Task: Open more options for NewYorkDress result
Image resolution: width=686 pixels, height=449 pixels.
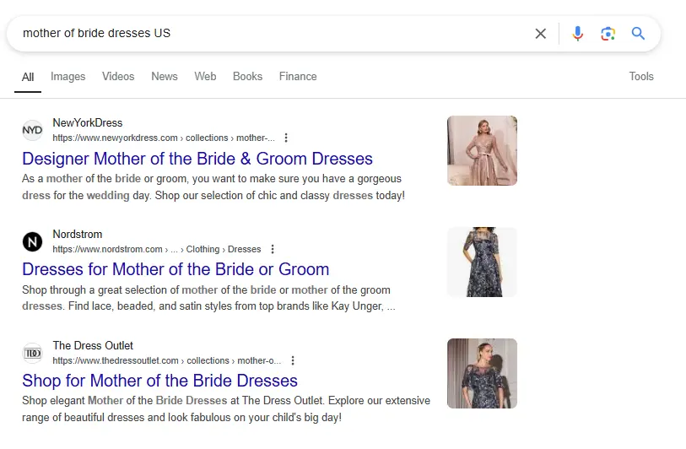Action: pos(286,138)
